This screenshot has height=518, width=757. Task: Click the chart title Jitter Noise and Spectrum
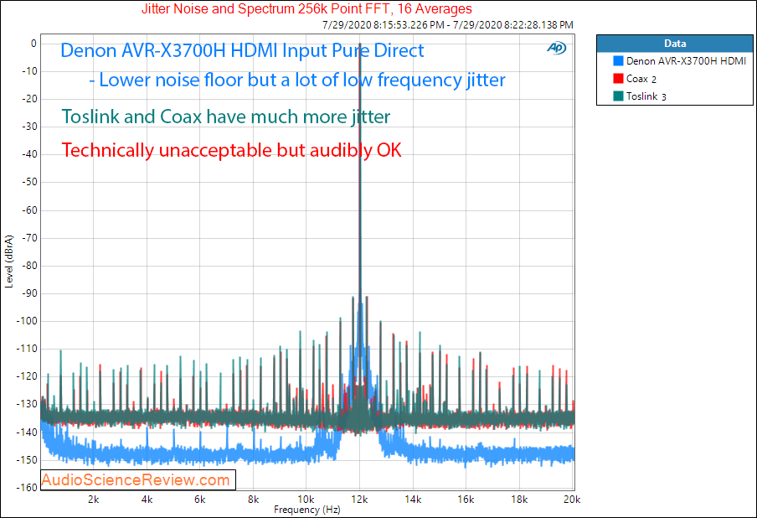point(306,8)
